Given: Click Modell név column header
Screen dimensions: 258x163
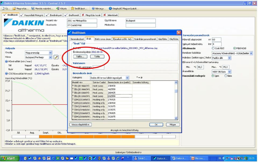Looking at the screenshot, I should click(x=82, y=83).
